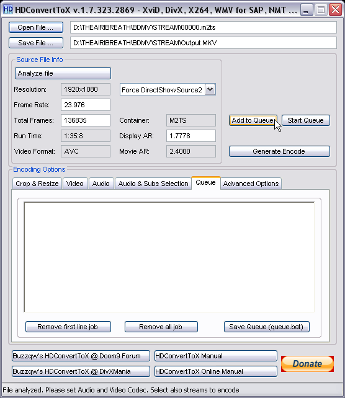The height and width of the screenshot is (398, 345).
Task: Click the Video Format field AVC
Action: pos(86,151)
